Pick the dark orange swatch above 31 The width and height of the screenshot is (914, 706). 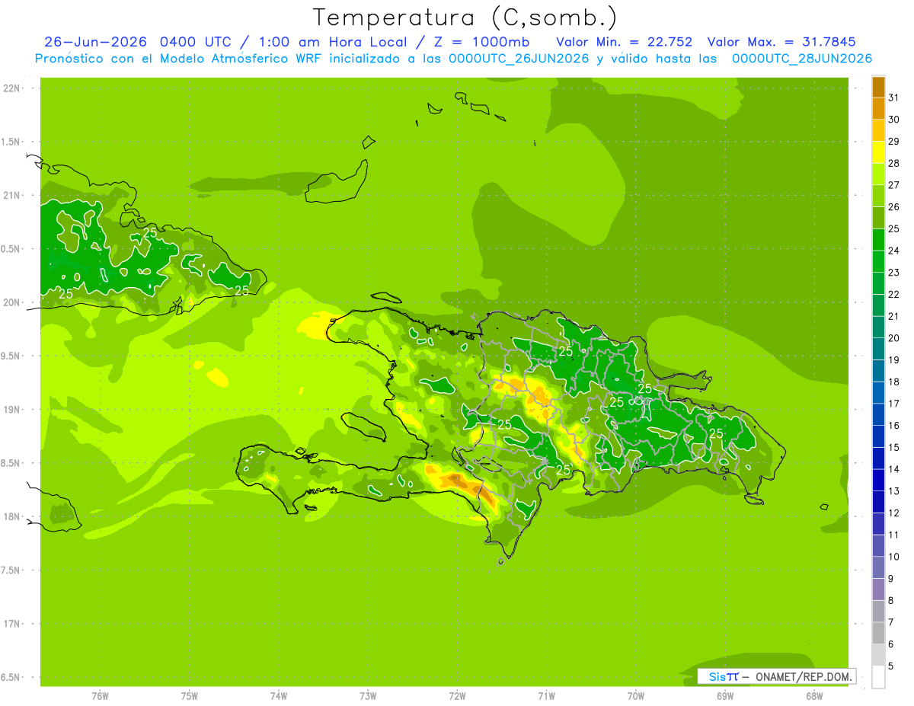click(878, 87)
